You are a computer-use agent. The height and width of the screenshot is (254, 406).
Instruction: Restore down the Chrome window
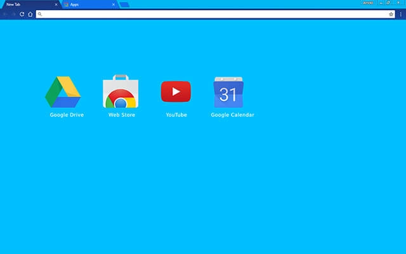[388, 3]
